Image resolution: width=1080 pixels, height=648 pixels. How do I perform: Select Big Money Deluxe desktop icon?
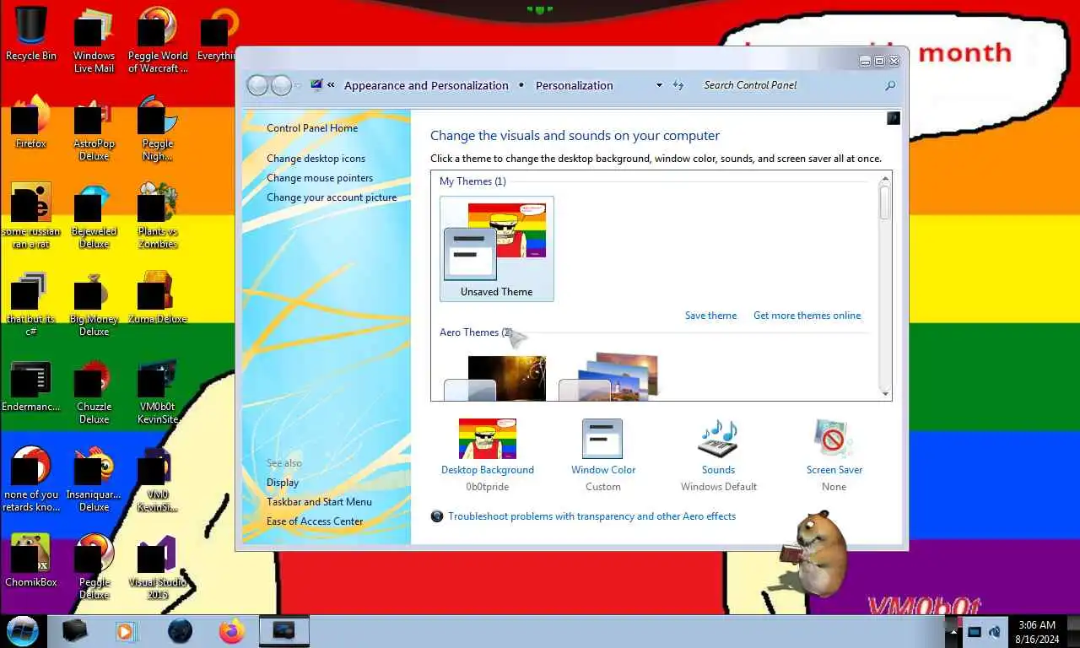pos(94,303)
